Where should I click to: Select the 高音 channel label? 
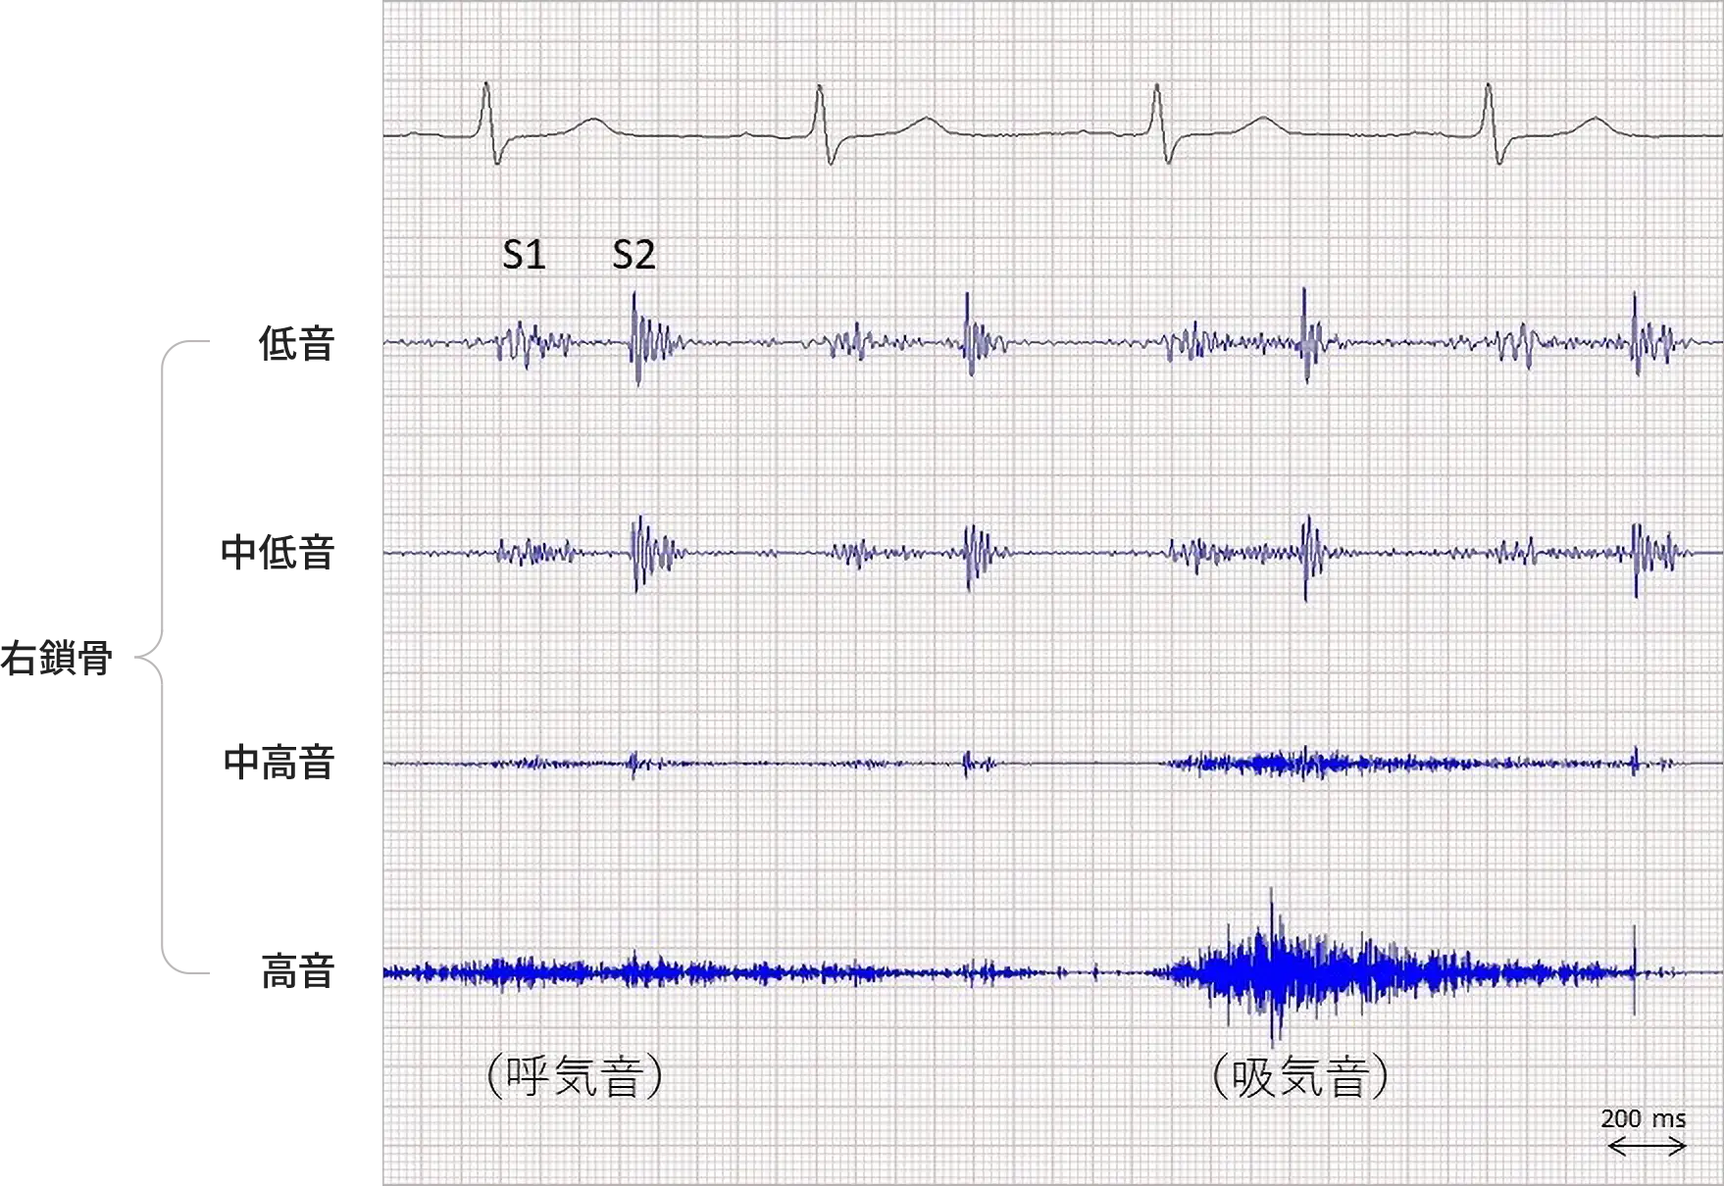(x=298, y=971)
